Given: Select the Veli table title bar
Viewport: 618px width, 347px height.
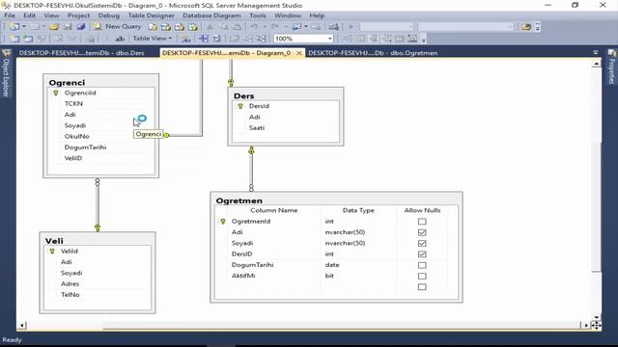Looking at the screenshot, I should tap(98, 240).
